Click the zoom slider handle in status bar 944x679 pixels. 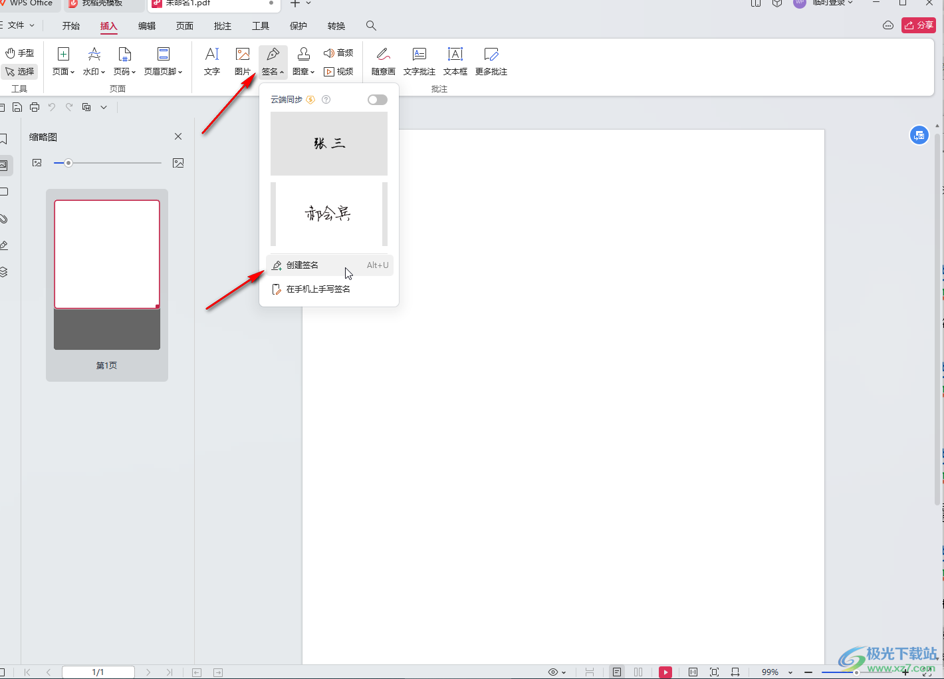click(856, 672)
